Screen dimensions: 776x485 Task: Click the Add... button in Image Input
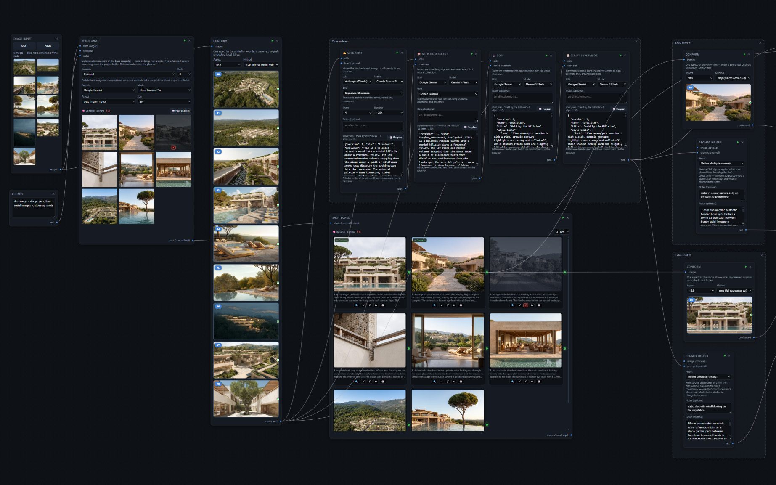tap(24, 46)
